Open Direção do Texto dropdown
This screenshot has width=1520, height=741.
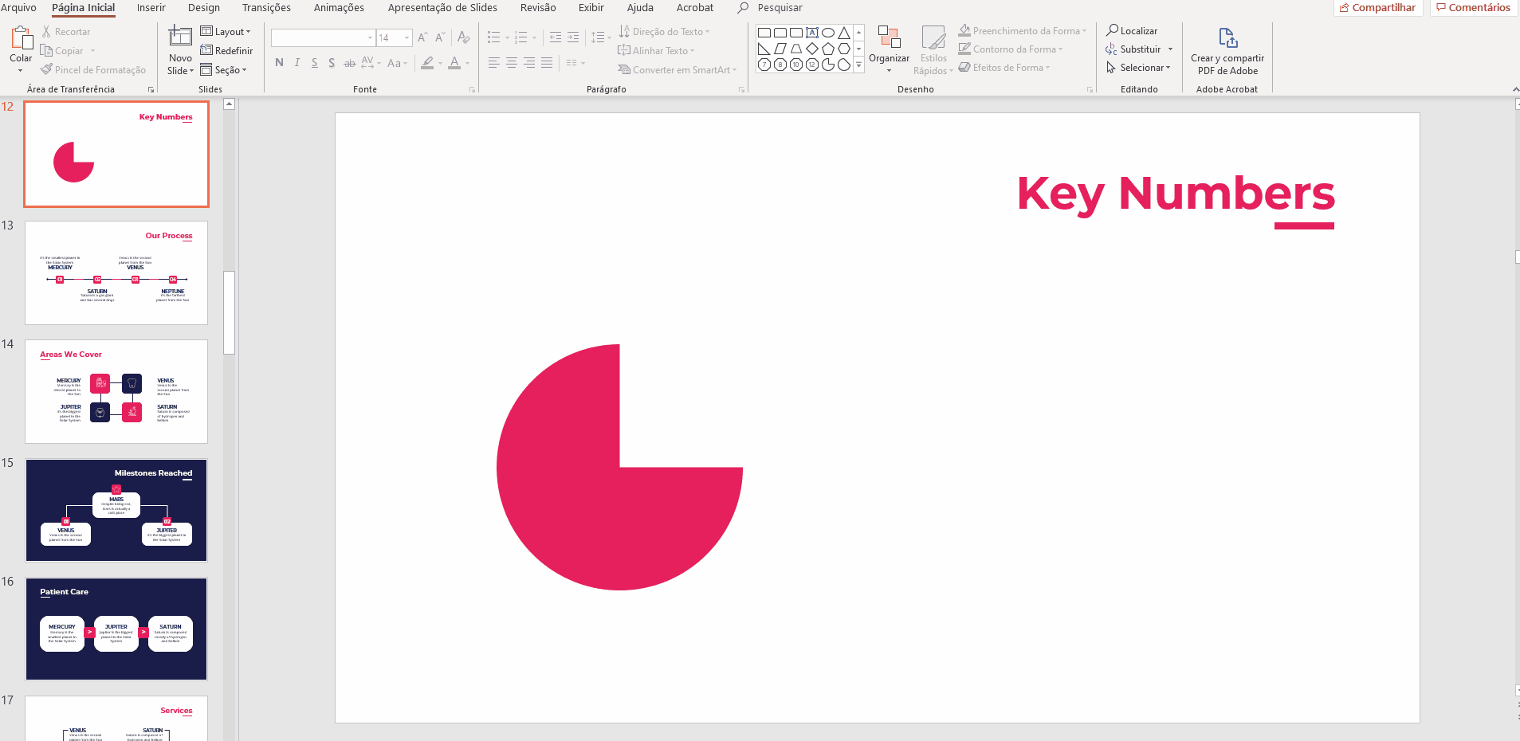tap(664, 32)
